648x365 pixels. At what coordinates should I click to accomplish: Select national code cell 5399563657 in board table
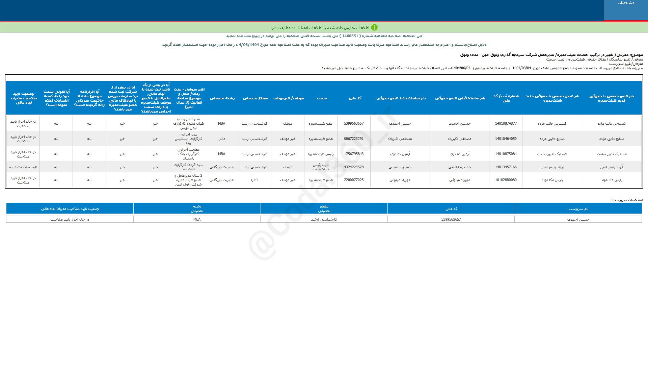point(354,124)
